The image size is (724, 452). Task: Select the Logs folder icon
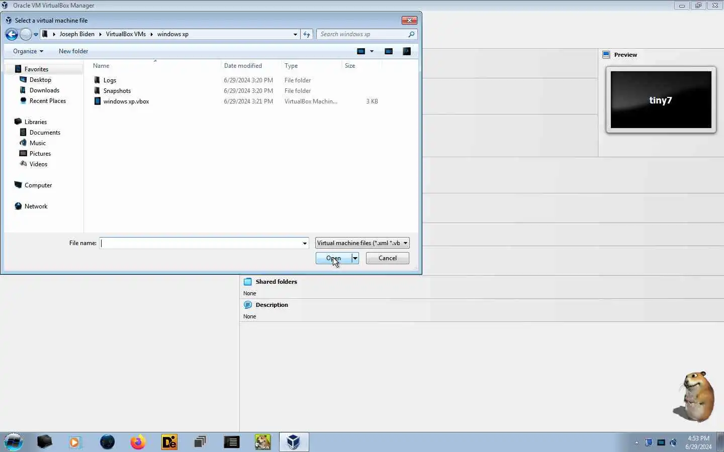(x=98, y=80)
